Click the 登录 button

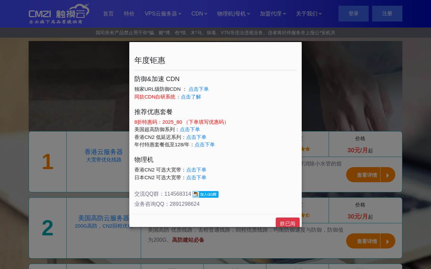(354, 13)
